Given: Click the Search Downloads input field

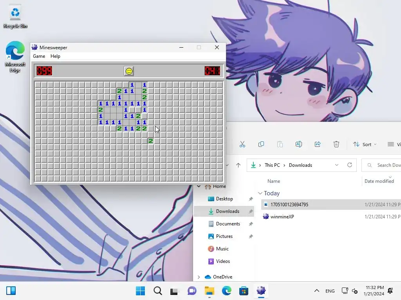Looking at the screenshot, I should 381,165.
